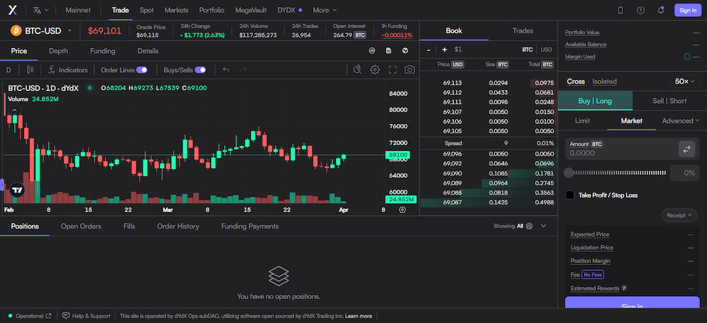Click the CoinMarketCap link icon

(372, 51)
